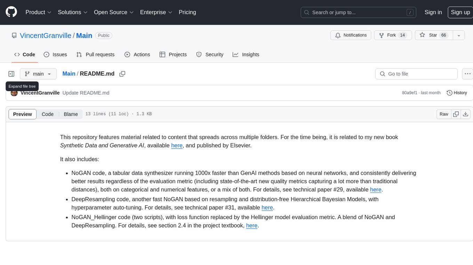Expand the Solutions menu
The width and height of the screenshot is (473, 265).
(x=72, y=12)
